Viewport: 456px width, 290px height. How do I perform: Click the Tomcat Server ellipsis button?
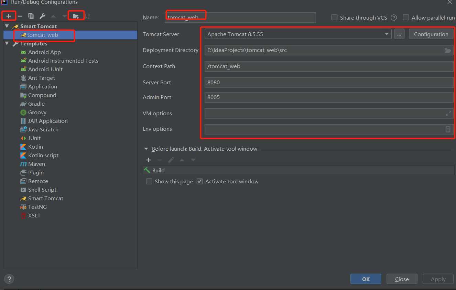[x=399, y=34]
